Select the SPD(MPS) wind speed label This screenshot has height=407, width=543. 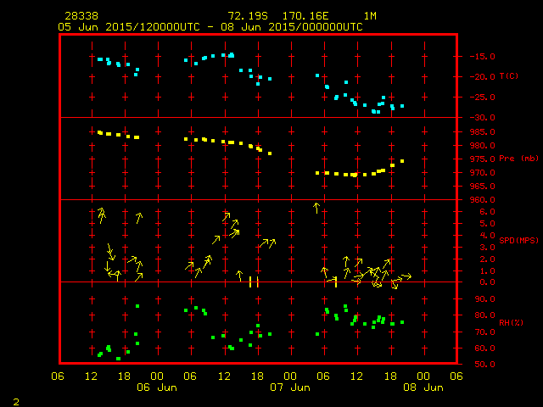pyautogui.click(x=518, y=241)
